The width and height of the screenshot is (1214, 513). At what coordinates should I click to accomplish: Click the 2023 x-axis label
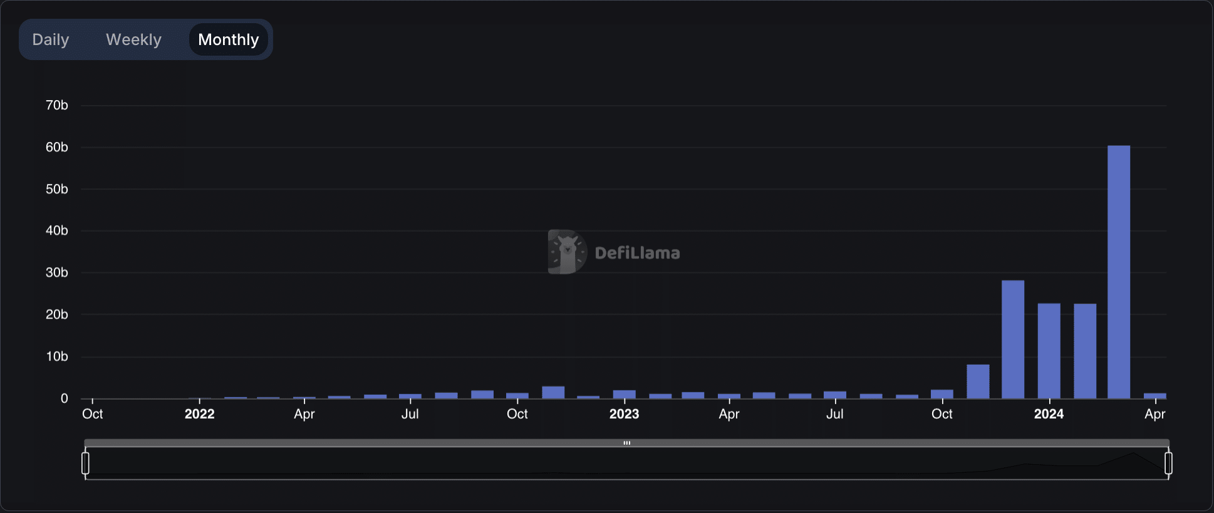624,414
